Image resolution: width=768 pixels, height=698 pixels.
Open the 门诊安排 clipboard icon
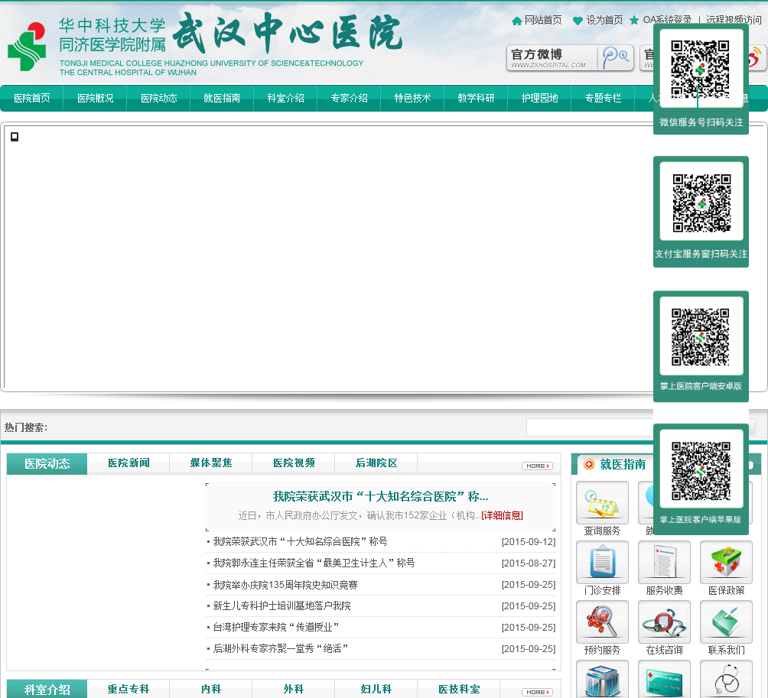coord(603,562)
